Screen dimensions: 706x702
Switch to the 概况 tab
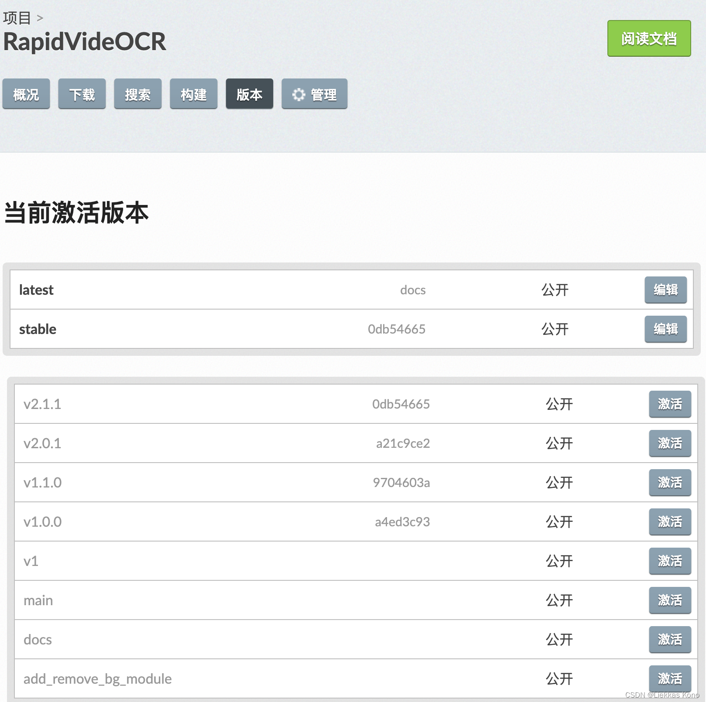(x=26, y=94)
